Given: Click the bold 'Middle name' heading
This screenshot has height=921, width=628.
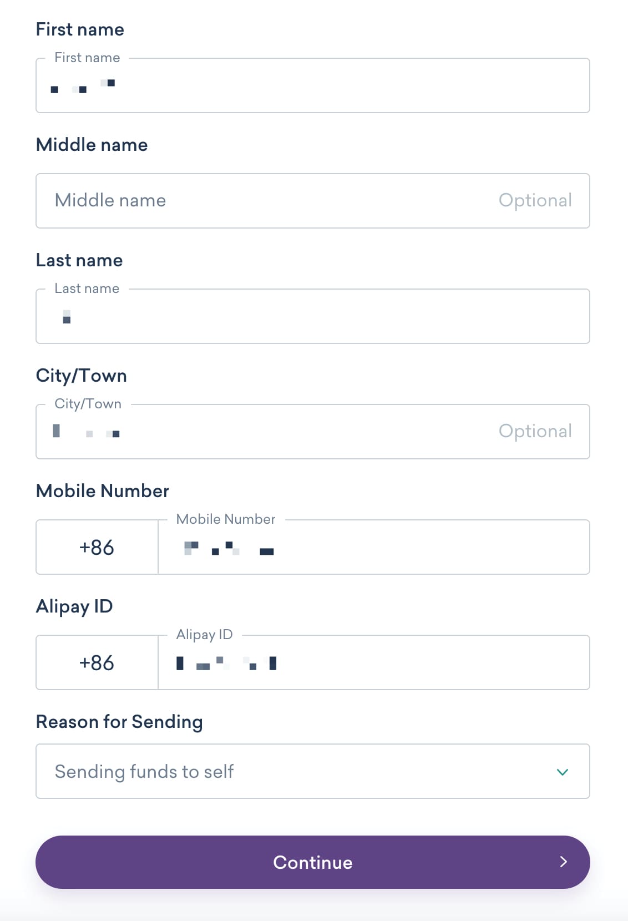Looking at the screenshot, I should coord(92,145).
